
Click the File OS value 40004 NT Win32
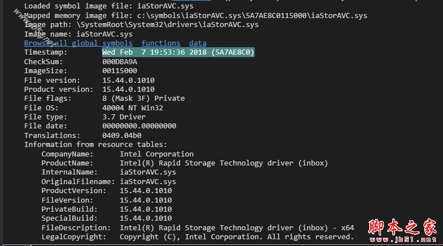click(x=133, y=108)
